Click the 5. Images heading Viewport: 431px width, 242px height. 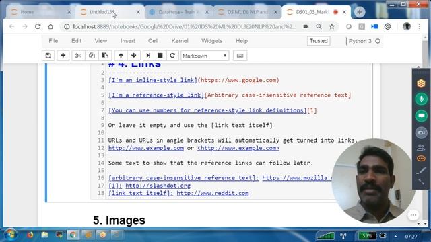coord(119,220)
